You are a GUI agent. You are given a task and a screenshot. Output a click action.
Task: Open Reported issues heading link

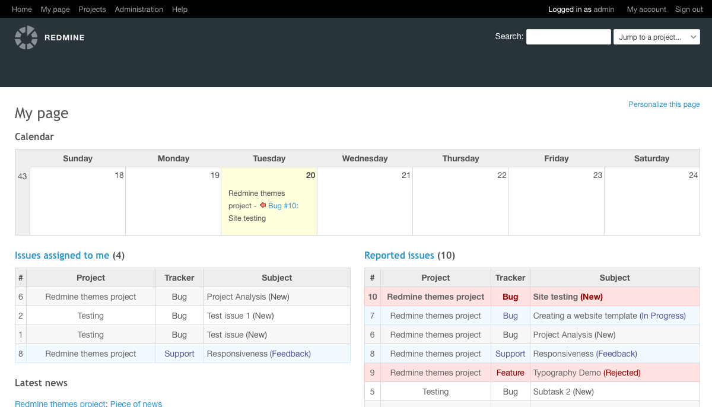(399, 255)
